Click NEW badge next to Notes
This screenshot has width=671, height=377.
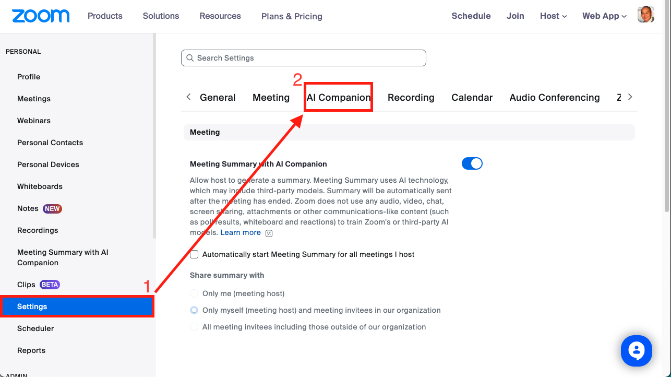tap(52, 208)
